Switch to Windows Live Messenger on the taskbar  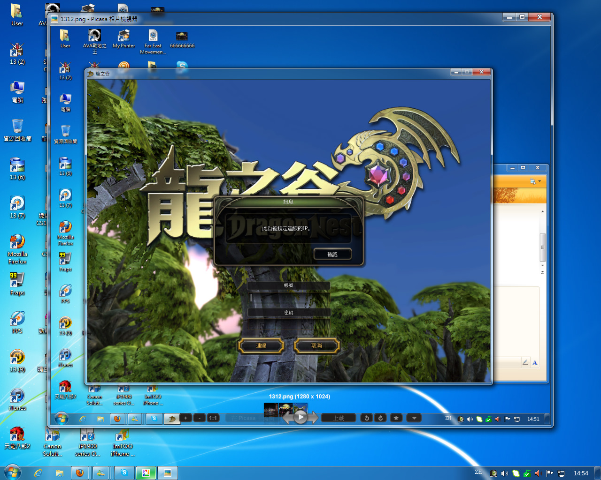pyautogui.click(x=101, y=473)
